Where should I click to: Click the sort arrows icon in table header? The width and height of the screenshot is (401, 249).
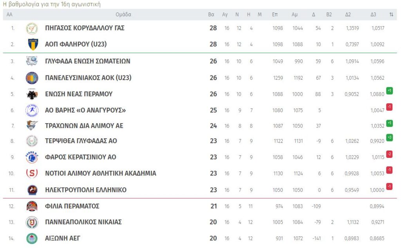[391, 15]
